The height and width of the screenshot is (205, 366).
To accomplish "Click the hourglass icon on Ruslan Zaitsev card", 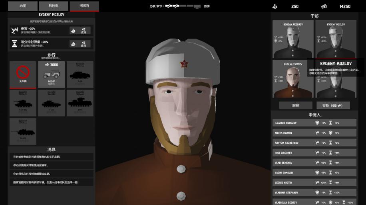I will pos(276,81).
